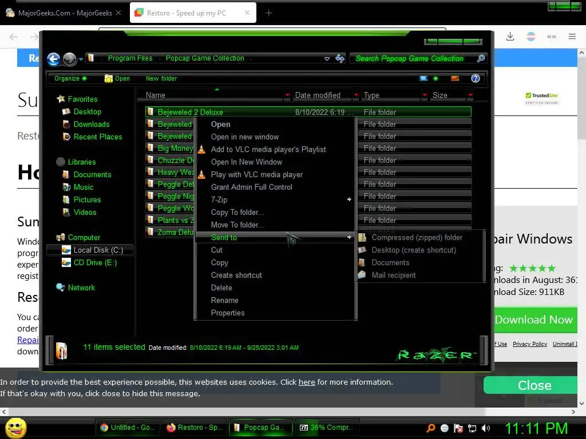This screenshot has width=586, height=439.
Task: Toggle the preview pane icon
Action: click(x=455, y=78)
